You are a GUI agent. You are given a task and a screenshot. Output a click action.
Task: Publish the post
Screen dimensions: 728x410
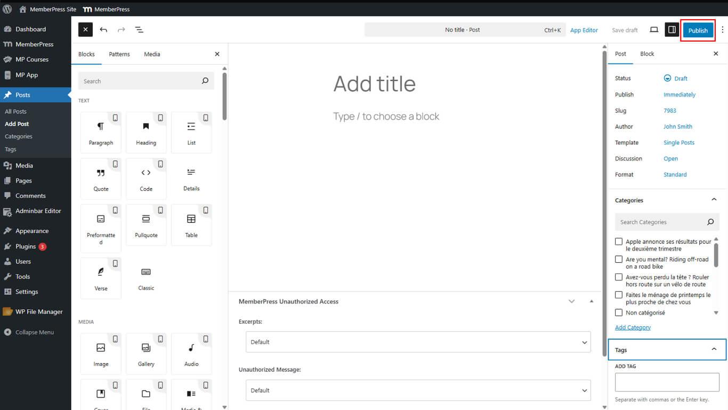[x=698, y=30]
